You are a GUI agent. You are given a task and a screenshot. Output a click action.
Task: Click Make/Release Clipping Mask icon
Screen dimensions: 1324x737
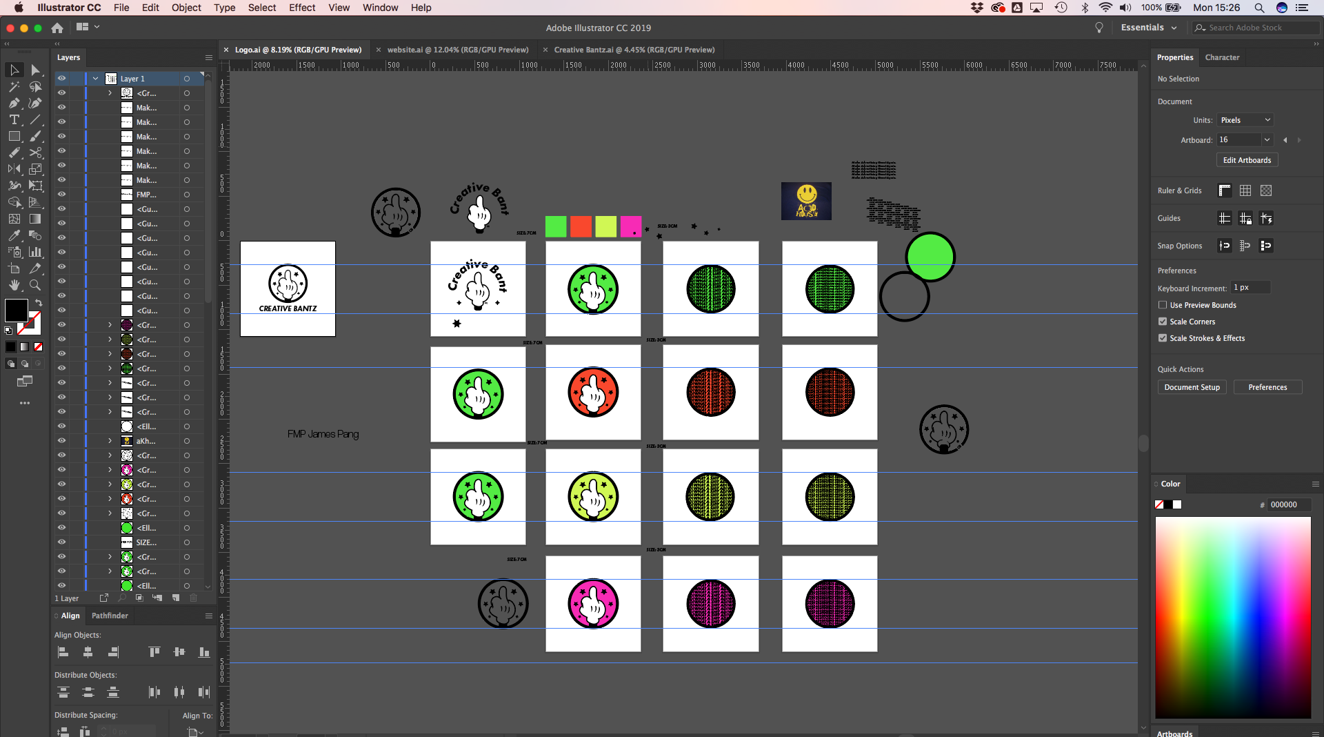pyautogui.click(x=139, y=598)
